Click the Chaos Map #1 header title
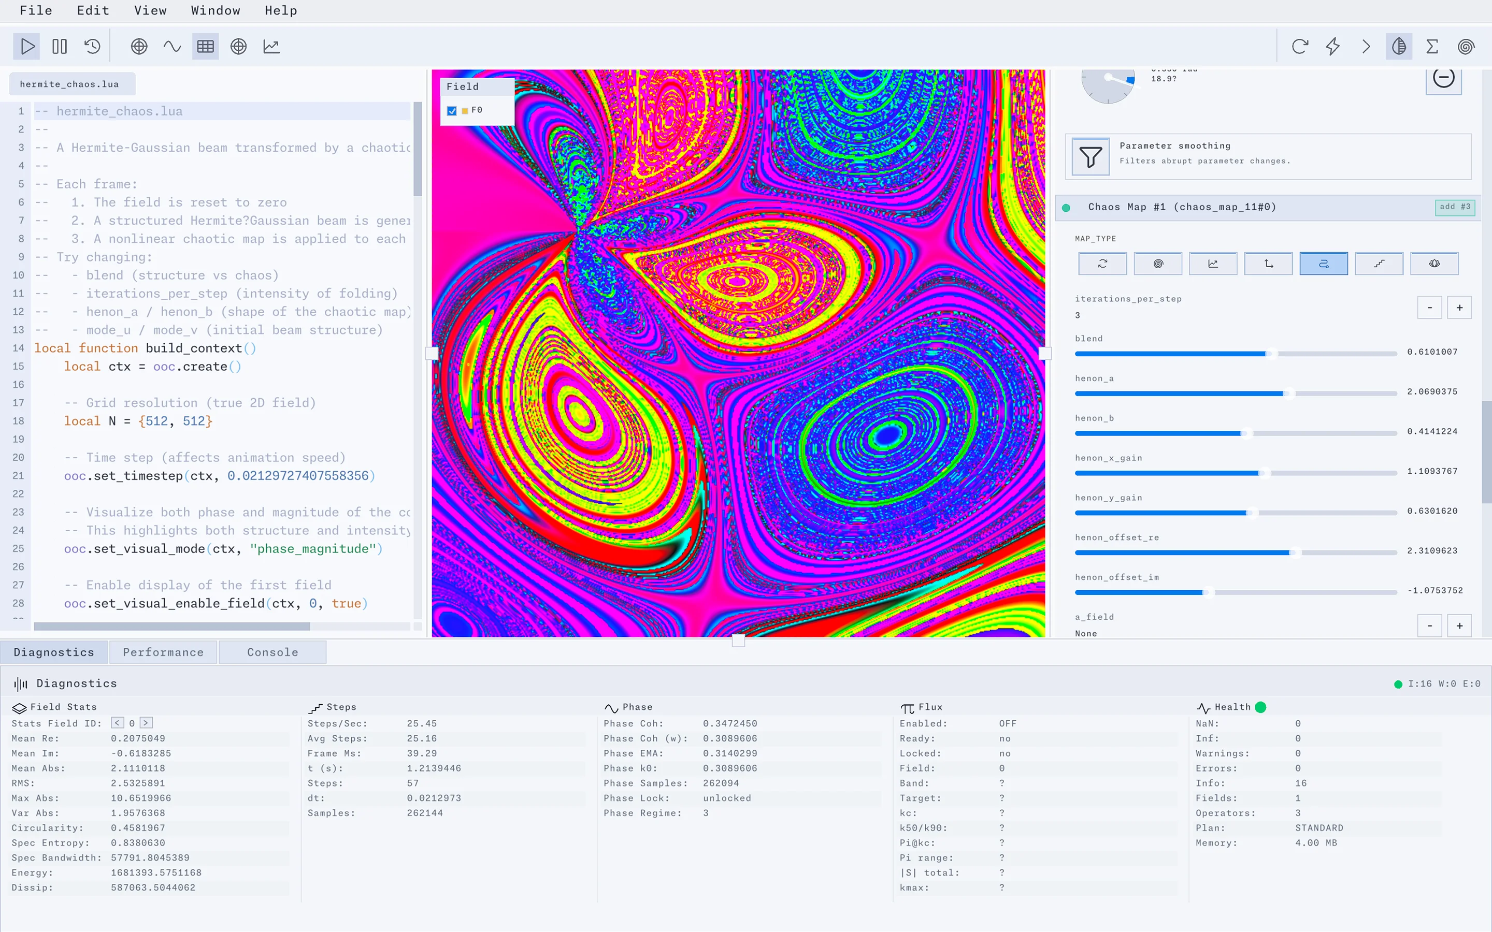 click(1182, 207)
